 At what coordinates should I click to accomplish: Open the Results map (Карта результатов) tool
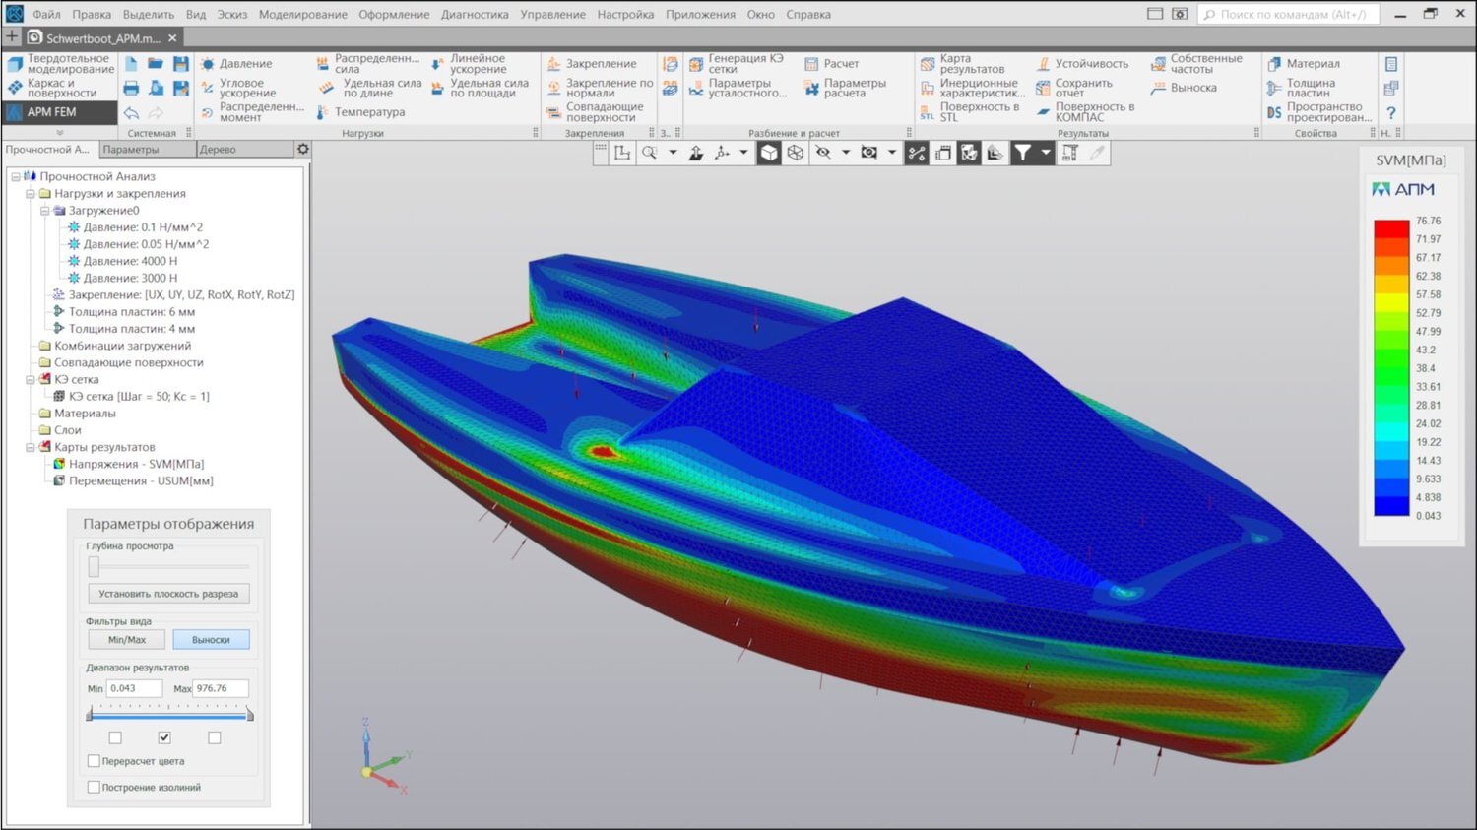(928, 64)
